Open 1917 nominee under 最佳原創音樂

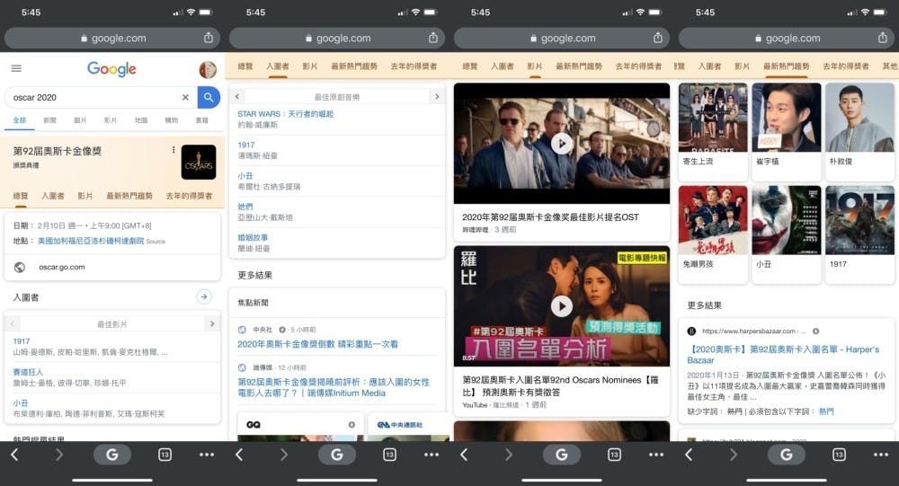(246, 145)
